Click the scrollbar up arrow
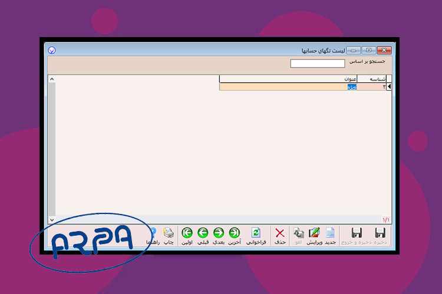This screenshot has width=442, height=294. 52,79
